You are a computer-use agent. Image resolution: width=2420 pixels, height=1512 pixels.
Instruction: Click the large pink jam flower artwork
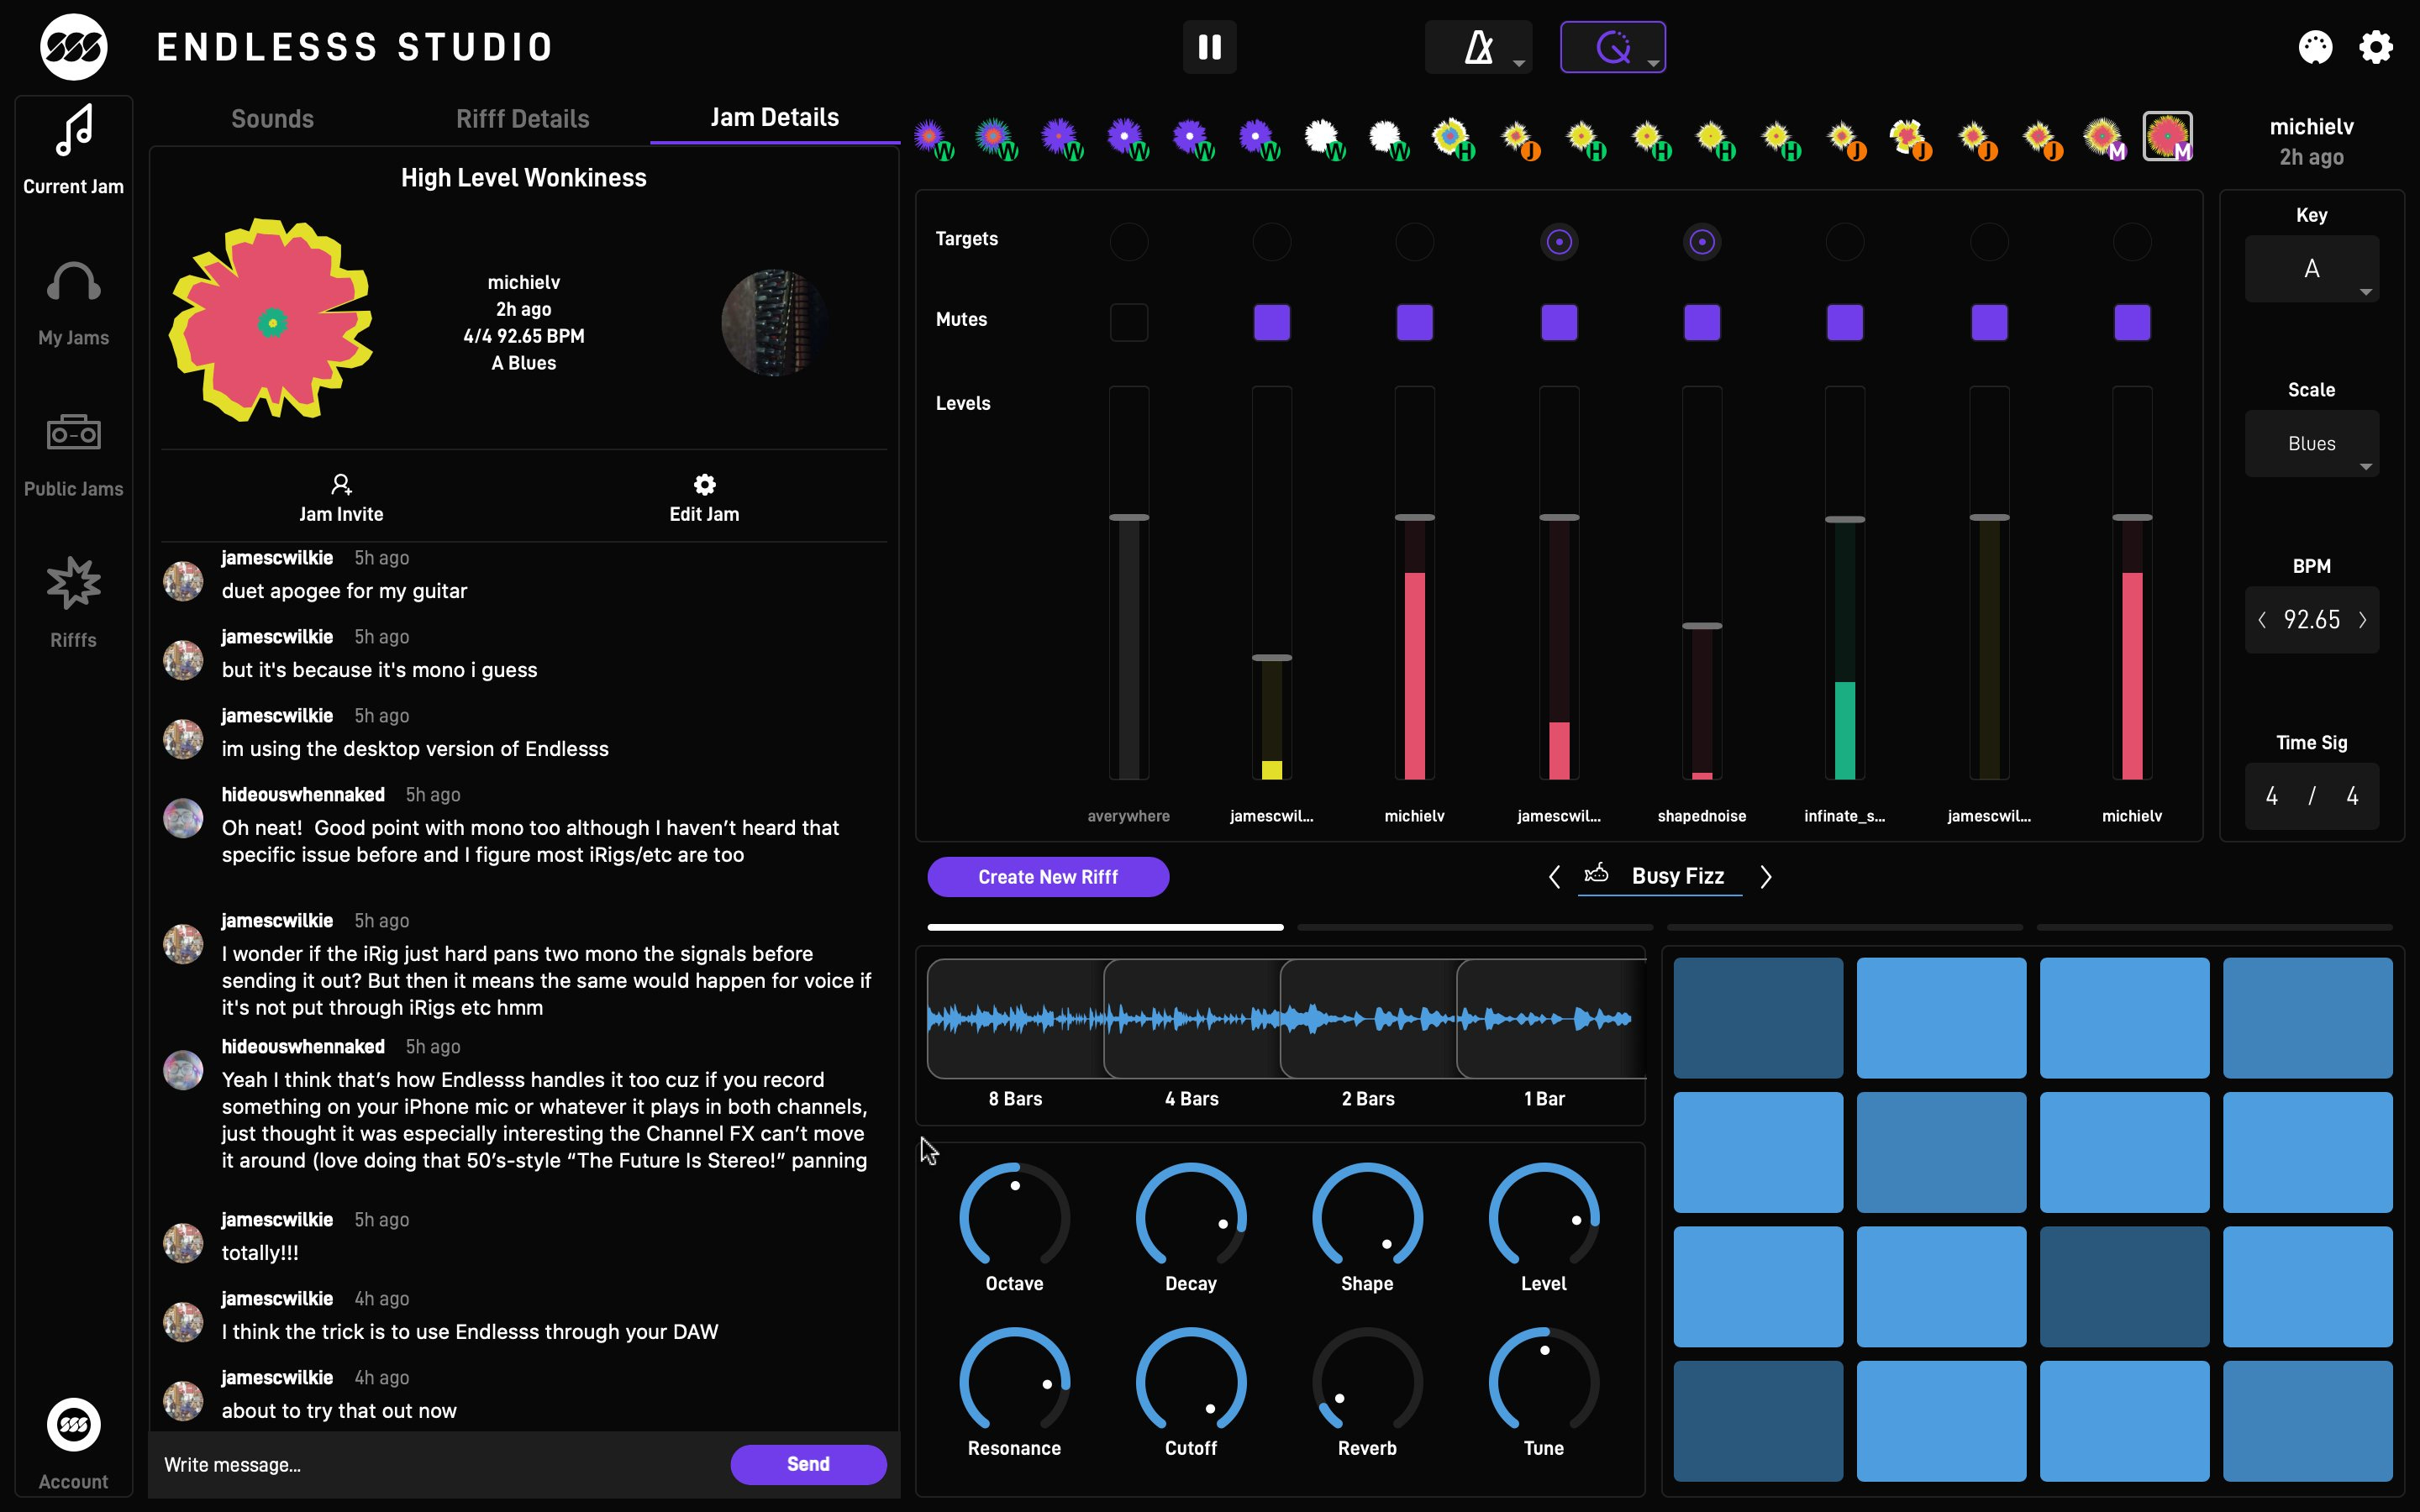[271, 320]
